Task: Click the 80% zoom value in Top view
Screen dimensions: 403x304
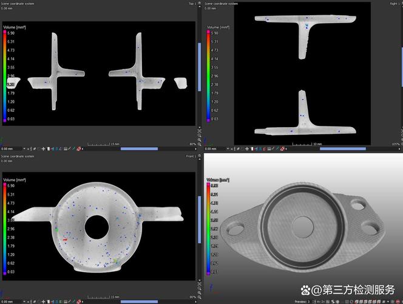Action: point(193,144)
